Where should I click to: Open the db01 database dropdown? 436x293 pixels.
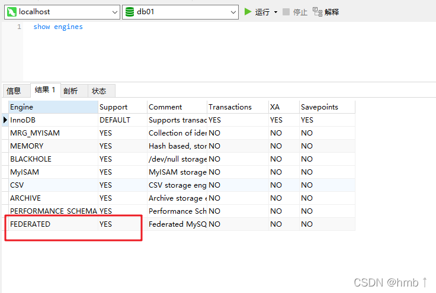point(233,12)
